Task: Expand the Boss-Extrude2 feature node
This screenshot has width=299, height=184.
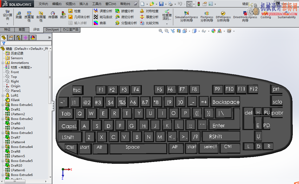Action: pyautogui.click(x=3, y=119)
